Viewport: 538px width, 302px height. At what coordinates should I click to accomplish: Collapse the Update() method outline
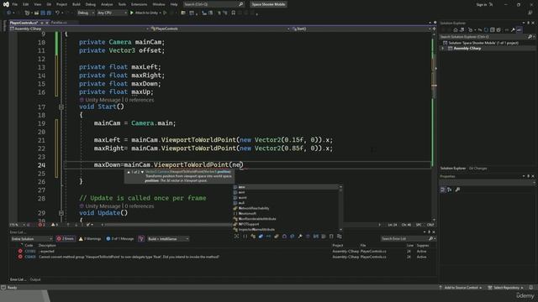[x=61, y=213]
